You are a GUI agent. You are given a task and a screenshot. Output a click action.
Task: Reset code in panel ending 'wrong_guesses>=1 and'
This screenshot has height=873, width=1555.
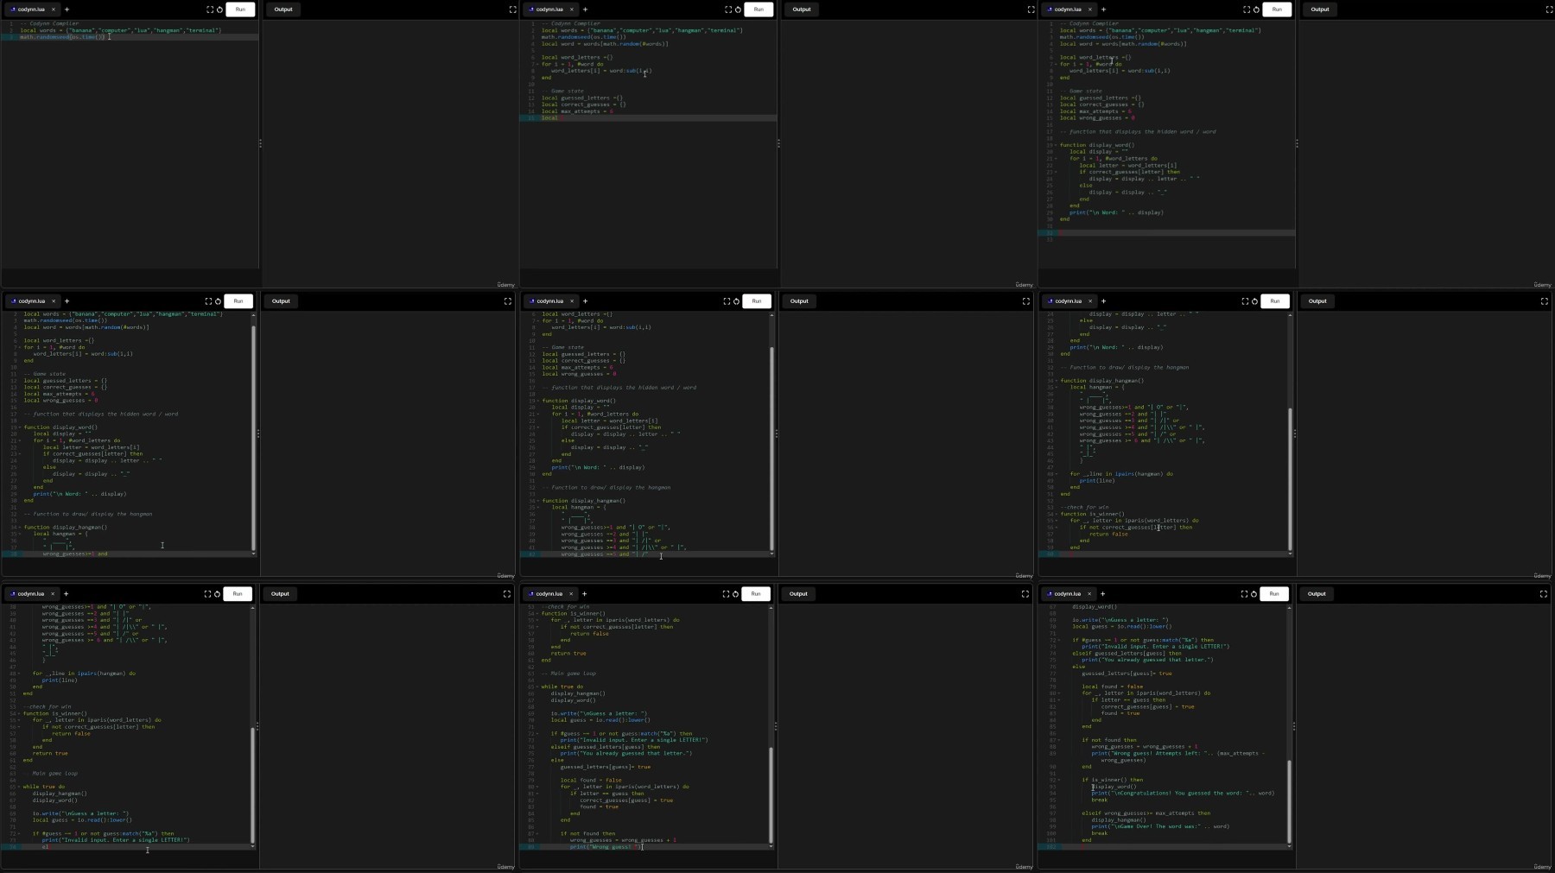pos(218,301)
